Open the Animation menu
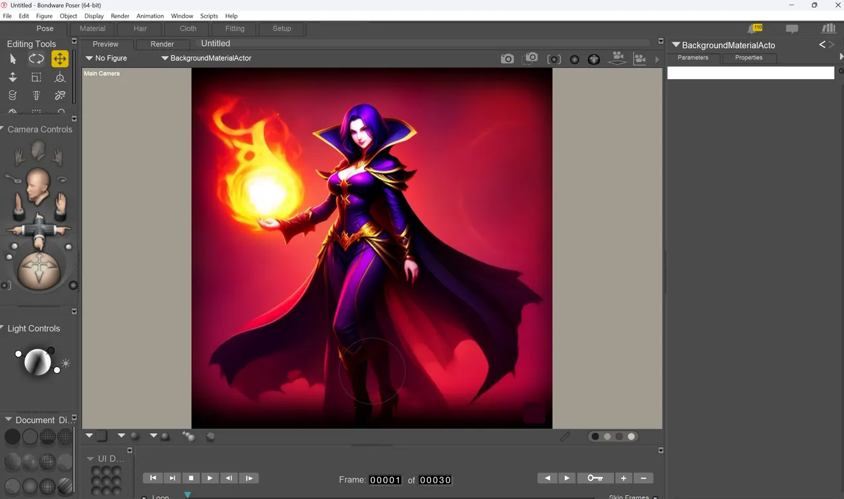The width and height of the screenshot is (844, 499). [x=150, y=16]
